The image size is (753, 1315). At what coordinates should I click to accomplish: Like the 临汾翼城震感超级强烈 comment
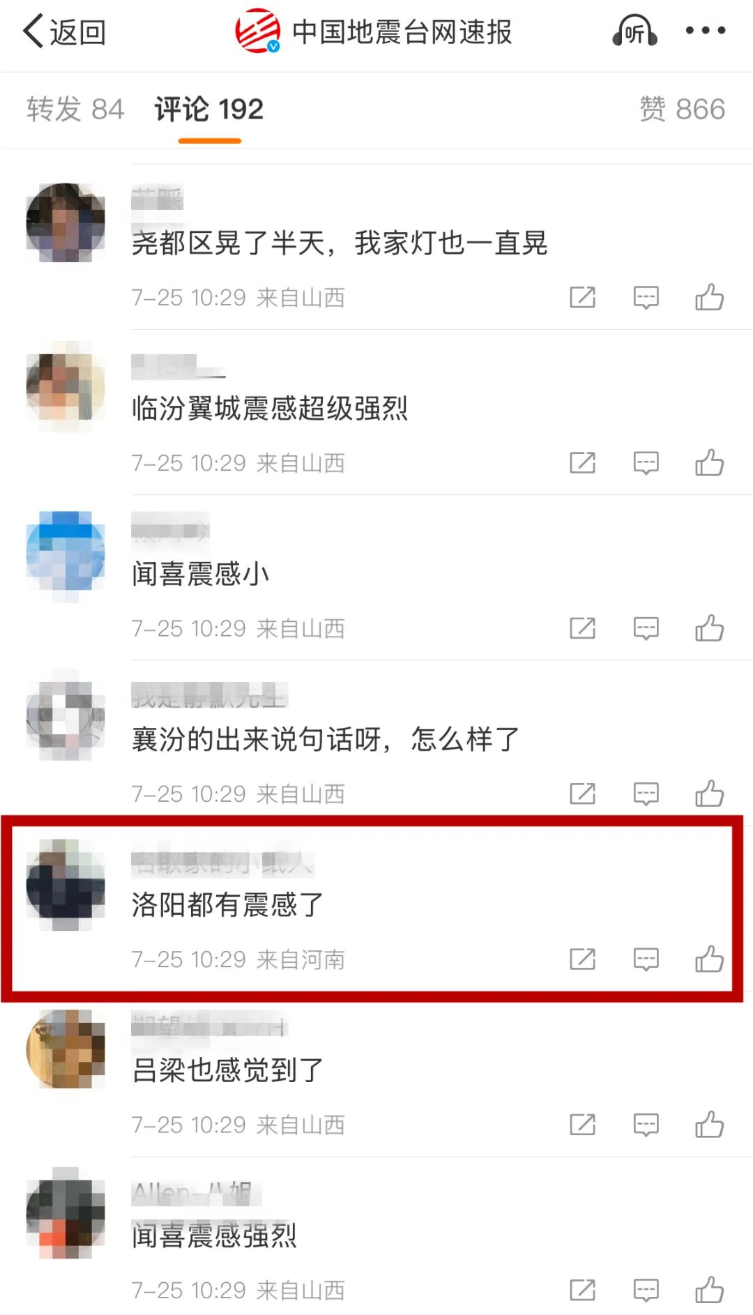pos(709,462)
